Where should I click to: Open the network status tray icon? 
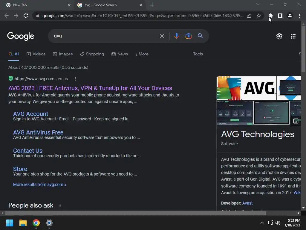[x=270, y=223]
